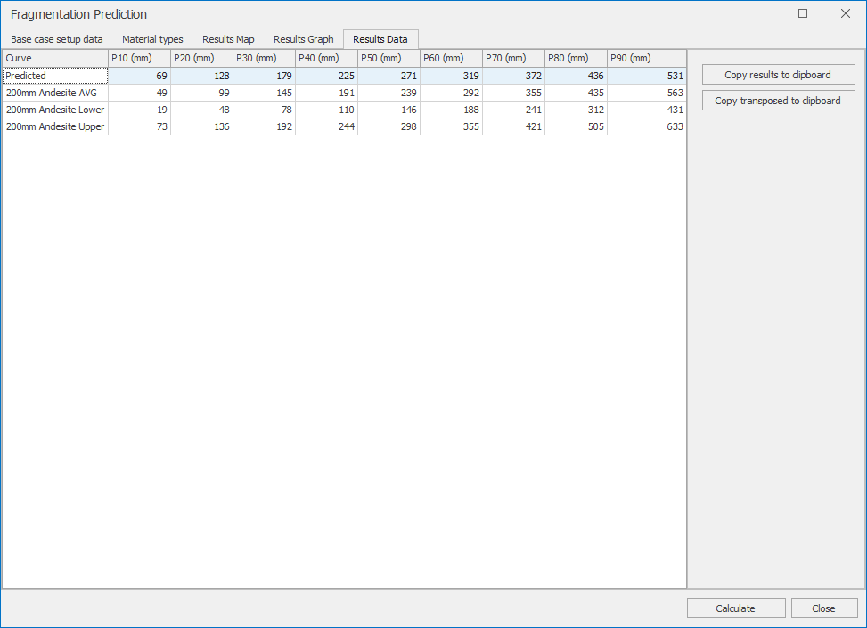Click Andesite Upper P40 value 244
The image size is (867, 628).
(327, 126)
